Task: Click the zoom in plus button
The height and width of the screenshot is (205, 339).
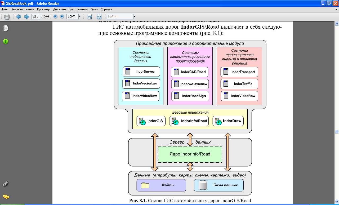Action: (62, 16)
